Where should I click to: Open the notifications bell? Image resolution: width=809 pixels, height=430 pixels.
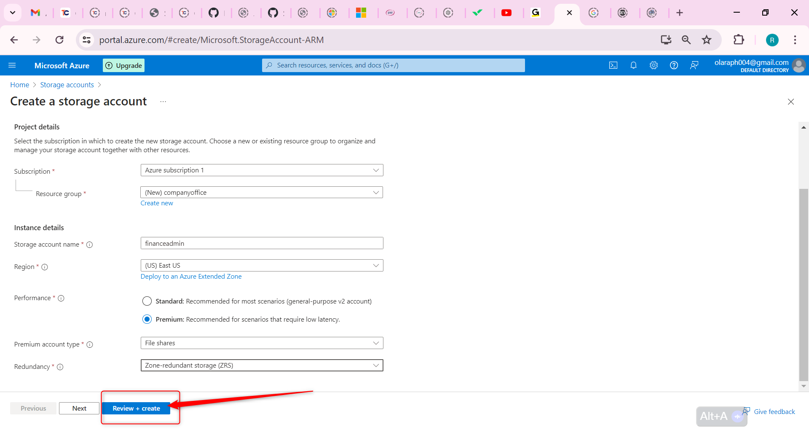tap(633, 65)
